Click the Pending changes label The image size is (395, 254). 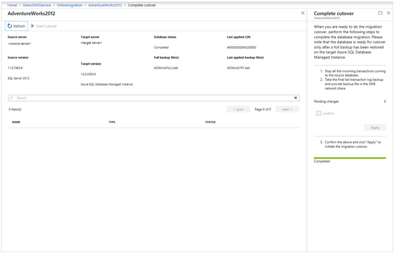(326, 102)
